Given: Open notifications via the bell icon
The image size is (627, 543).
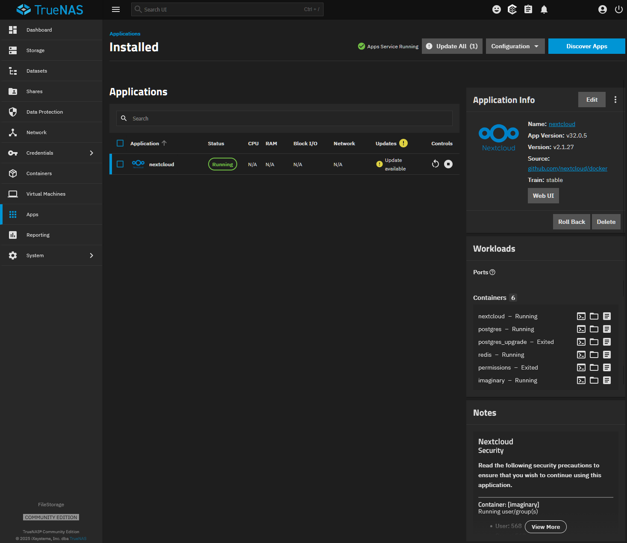Looking at the screenshot, I should 544,9.
